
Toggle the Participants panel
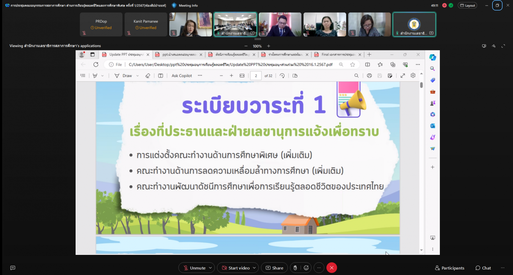click(450, 268)
